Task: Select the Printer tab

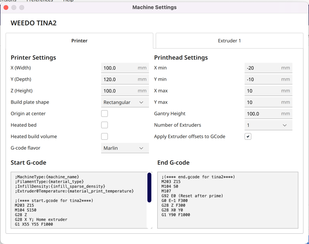Action: 79,41
